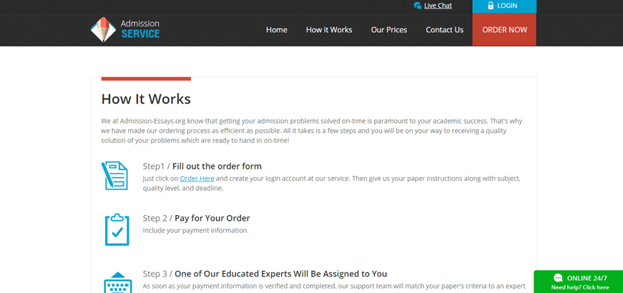Viewport: 623px width, 293px height.
Task: Open the Live Chat link
Action: (438, 6)
